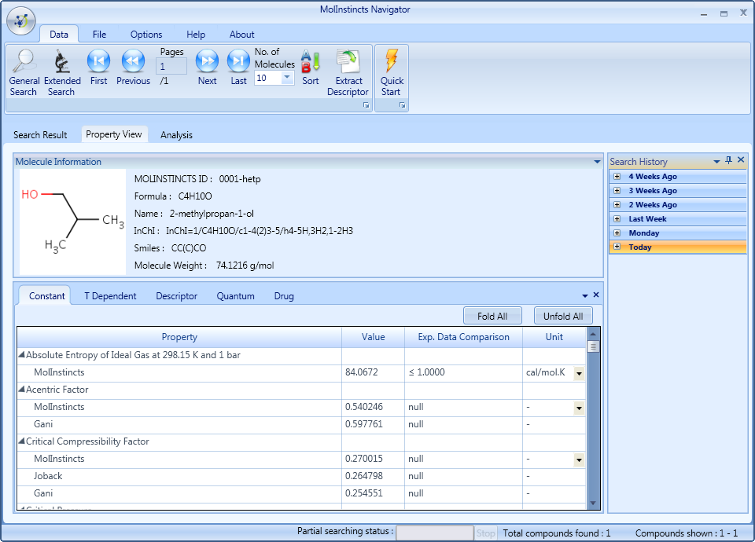The width and height of the screenshot is (755, 542).
Task: Select the 0.597761 Gani value
Action: coord(364,424)
